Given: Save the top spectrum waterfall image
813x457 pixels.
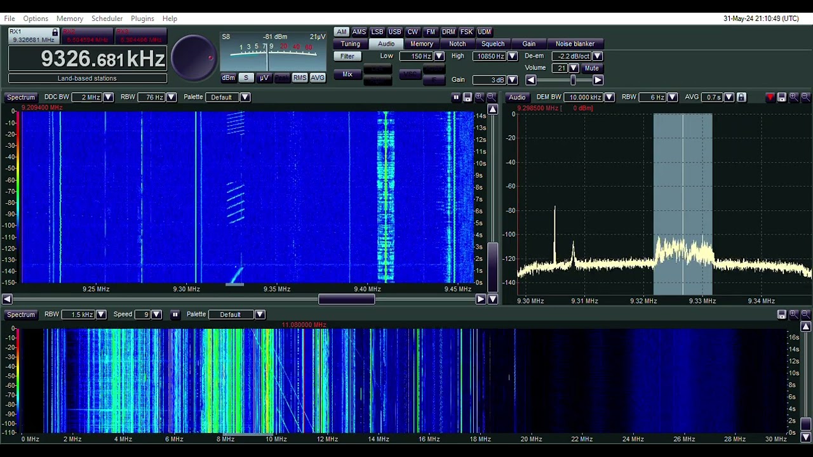Looking at the screenshot, I should click(467, 97).
